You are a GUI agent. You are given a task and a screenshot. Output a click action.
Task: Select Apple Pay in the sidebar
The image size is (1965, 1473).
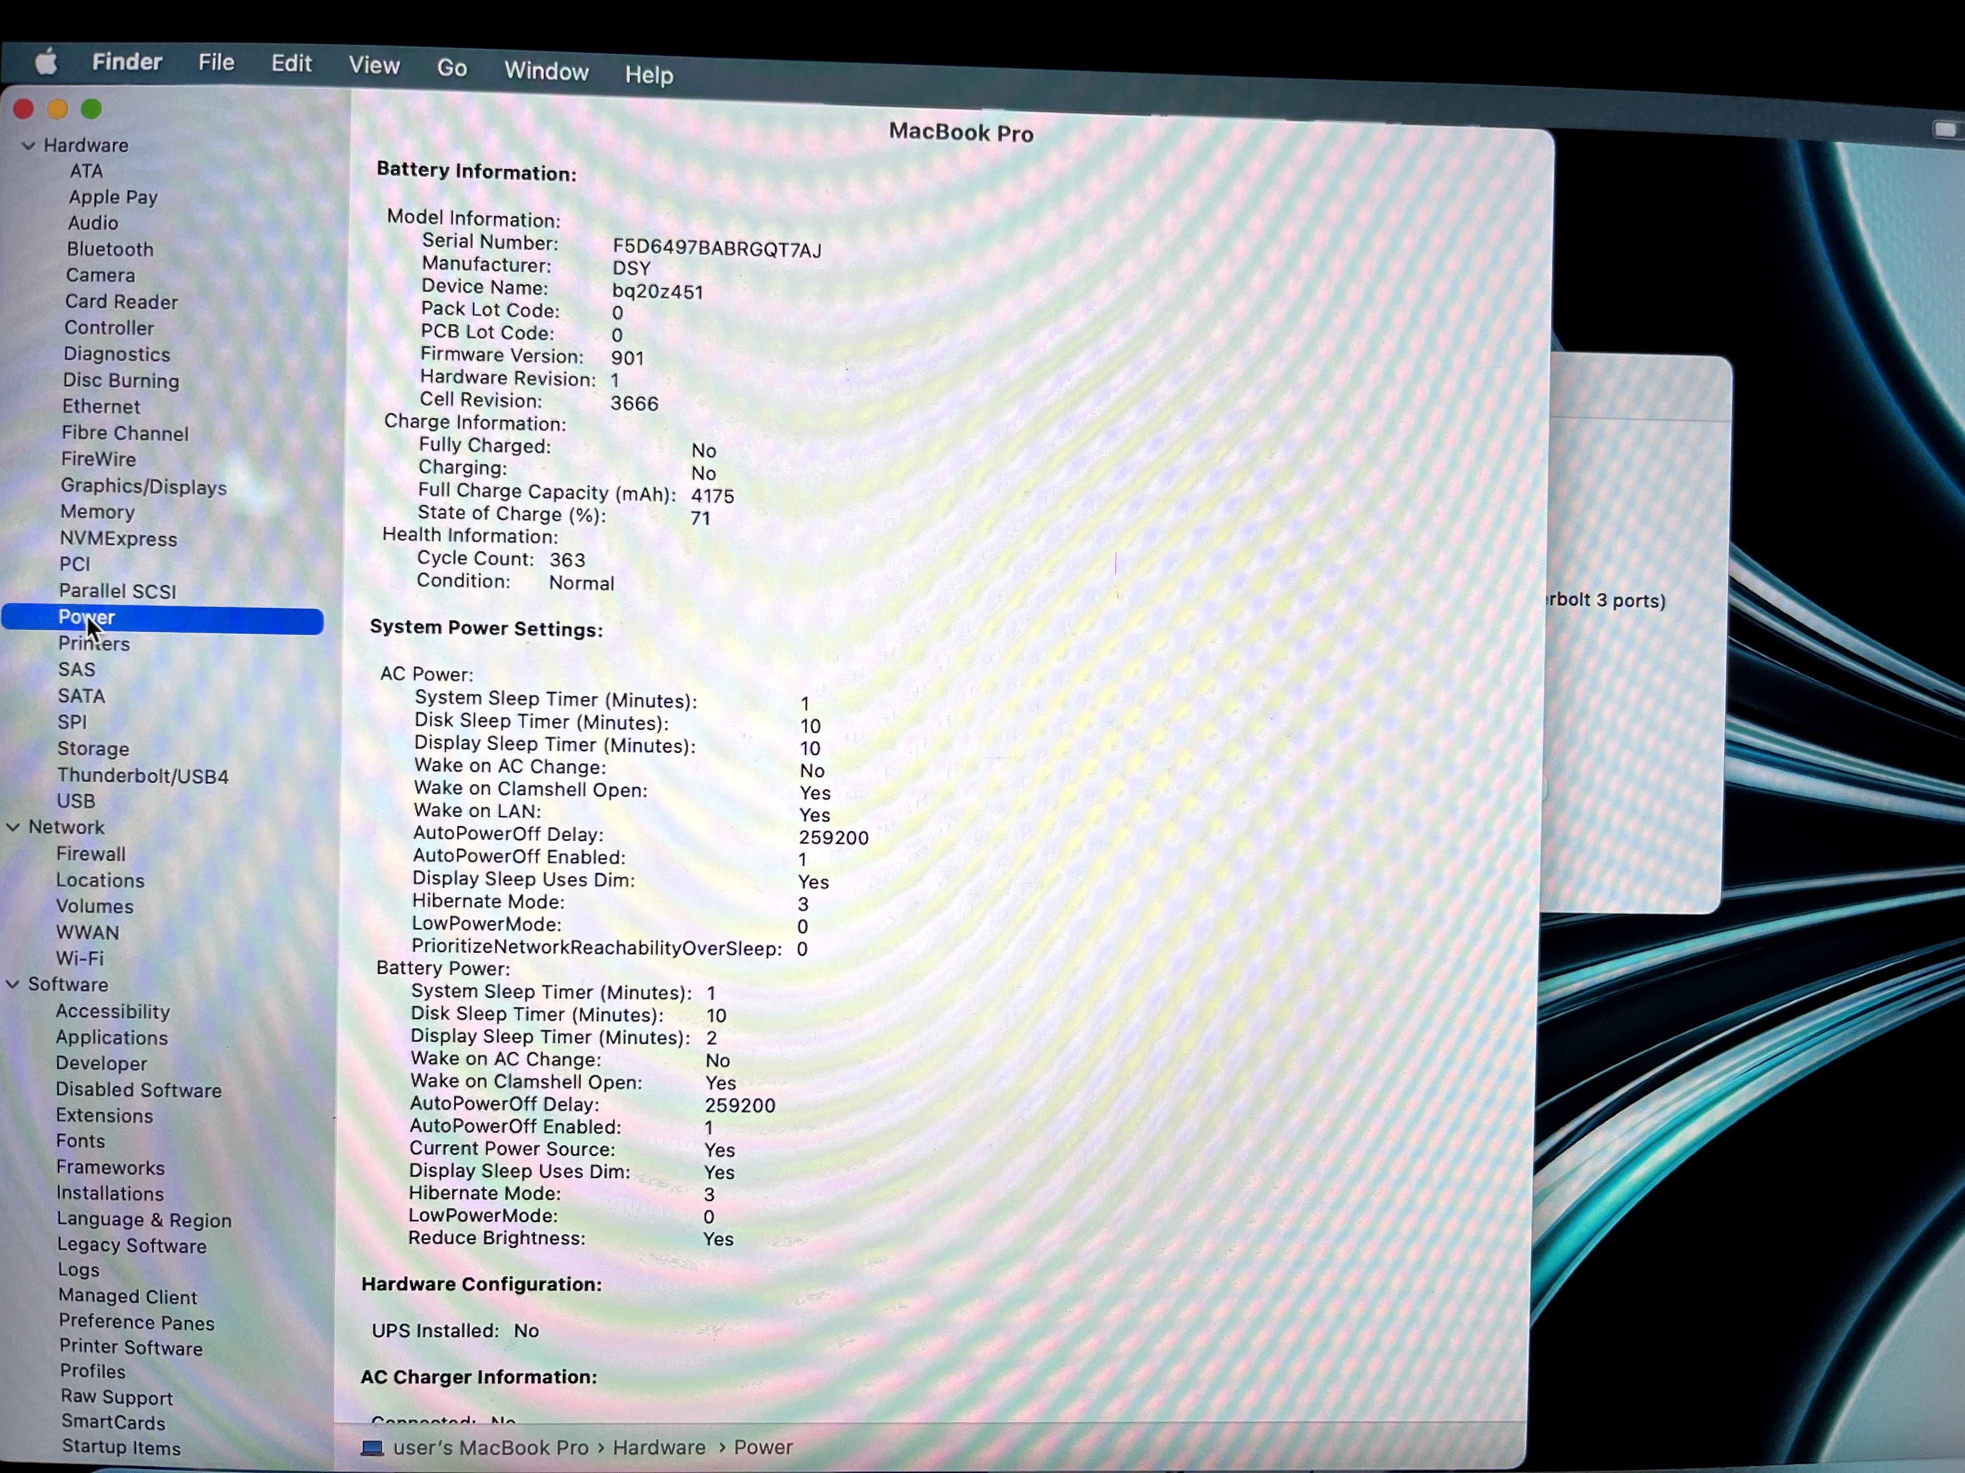tap(113, 197)
